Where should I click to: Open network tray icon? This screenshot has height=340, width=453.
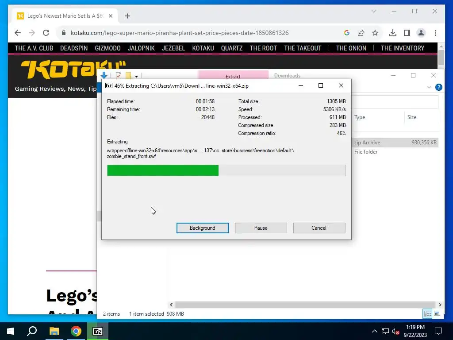coord(385,331)
